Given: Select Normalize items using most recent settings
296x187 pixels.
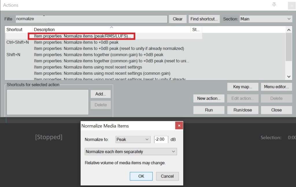Looking at the screenshot, I should 88,67.
